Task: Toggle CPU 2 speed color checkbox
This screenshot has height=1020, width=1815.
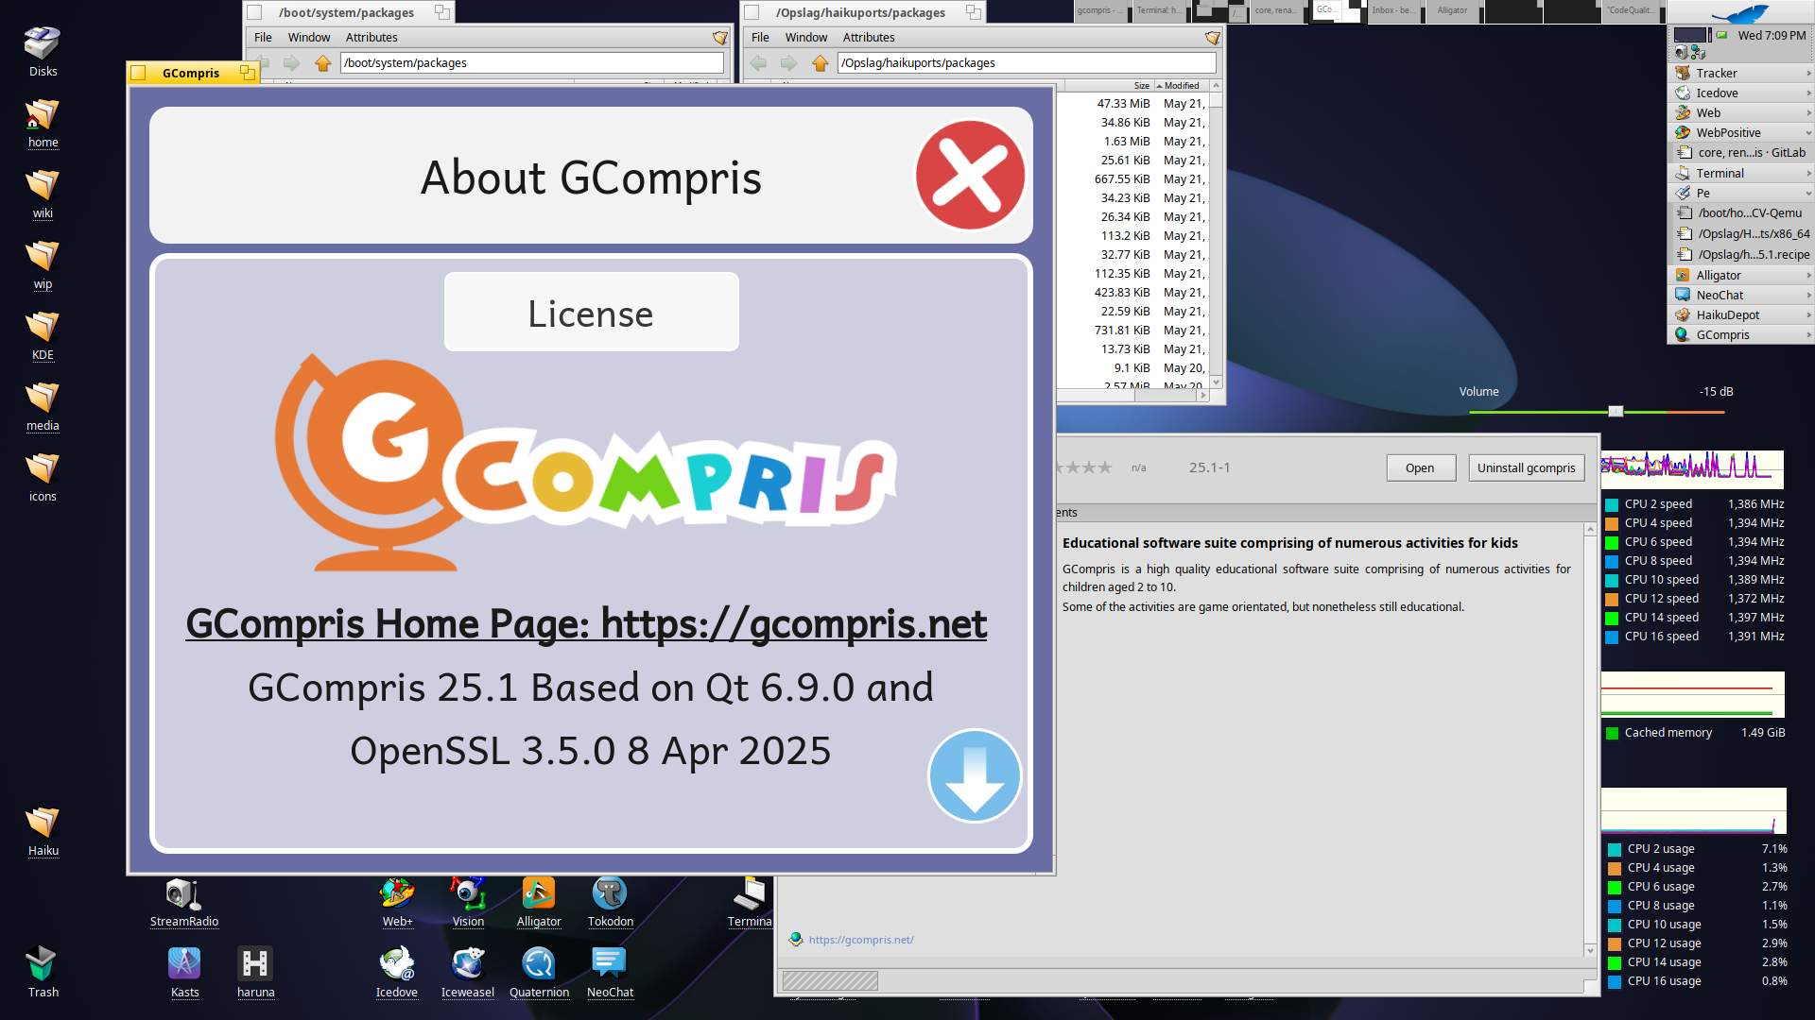Action: tap(1612, 504)
